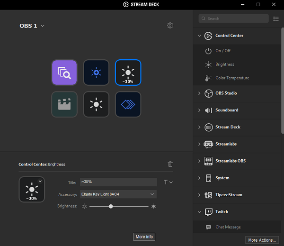Open the OBS 1 profile dropdown
This screenshot has width=284, height=246.
(43, 26)
